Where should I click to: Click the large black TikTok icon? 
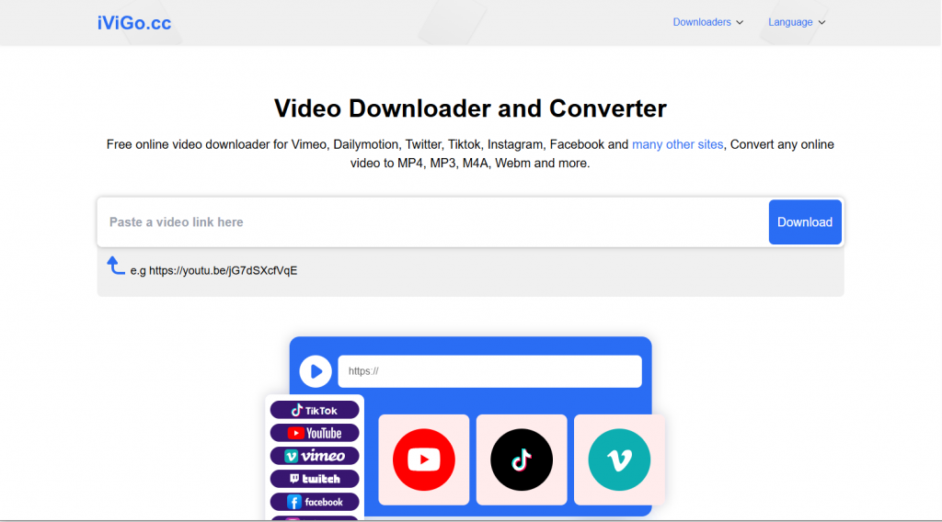522,460
